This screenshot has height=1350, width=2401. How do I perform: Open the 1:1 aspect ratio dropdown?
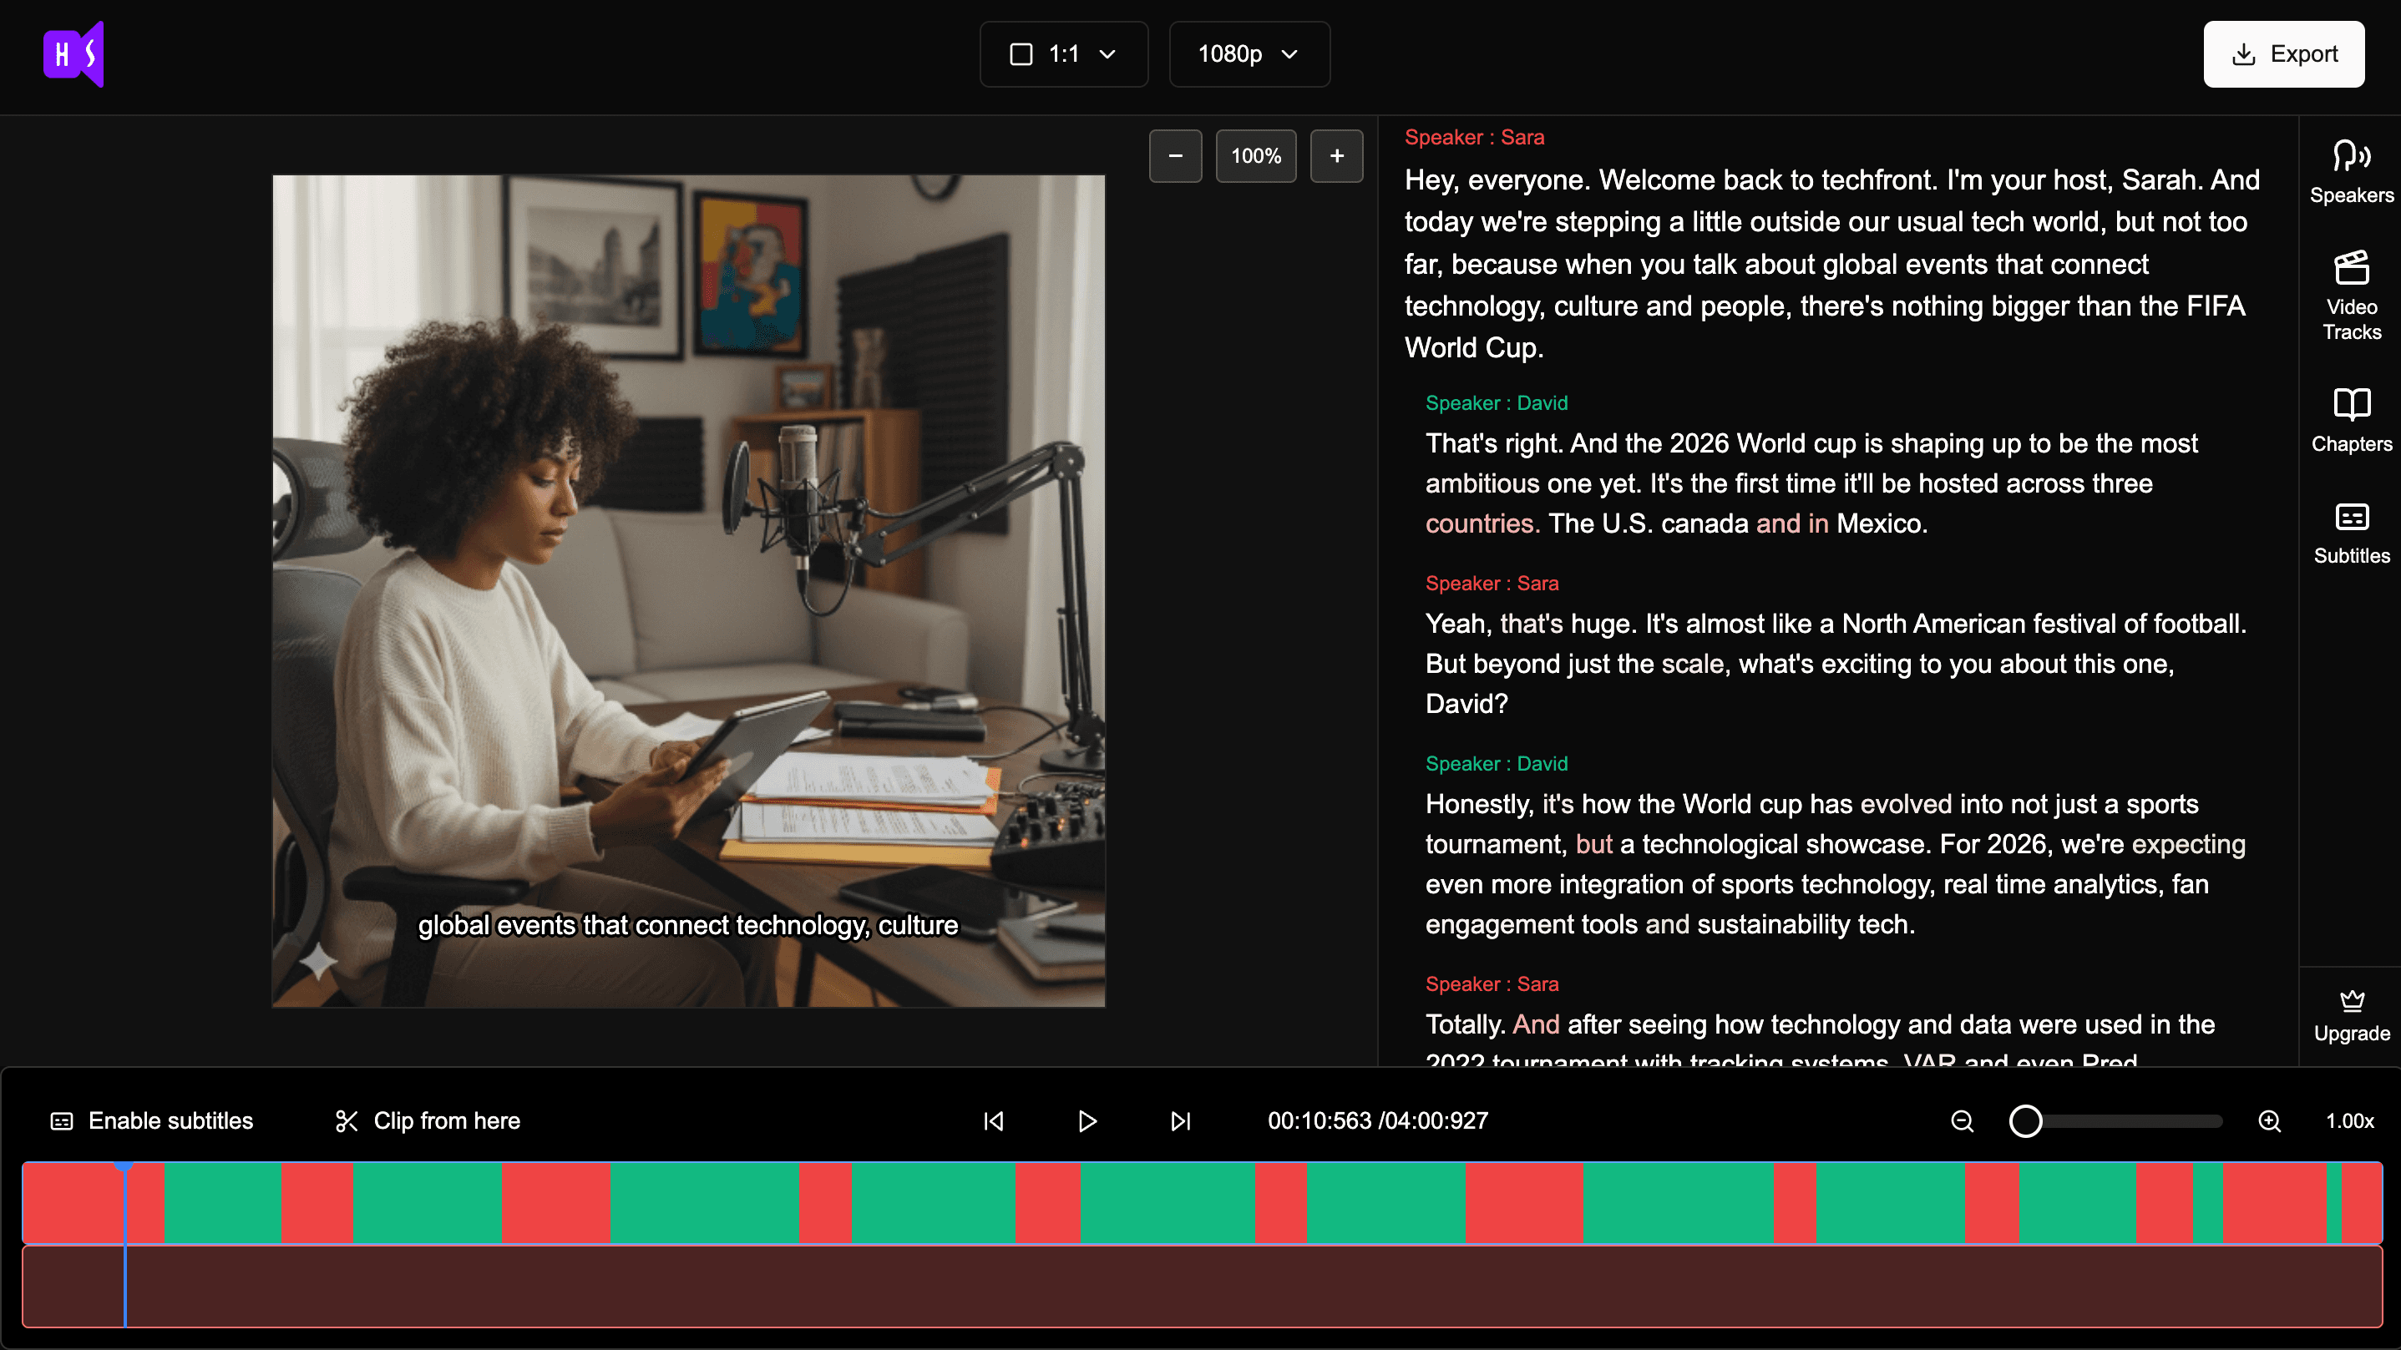(1063, 54)
